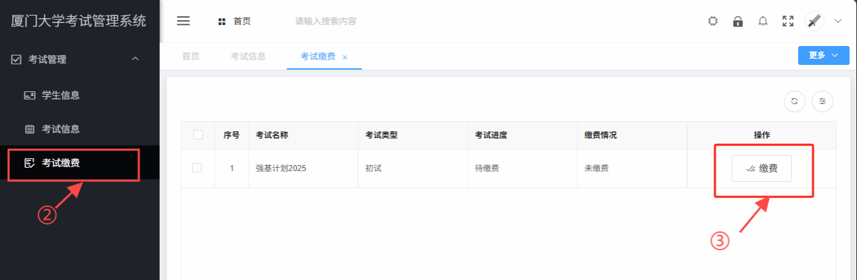Image resolution: width=857 pixels, height=280 pixels.
Task: Collapse the 考试管理 sidebar section
Action: pyautogui.click(x=135, y=60)
